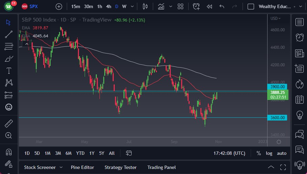
Task: Open the Calendar icon in right sidebar
Action: point(299,99)
